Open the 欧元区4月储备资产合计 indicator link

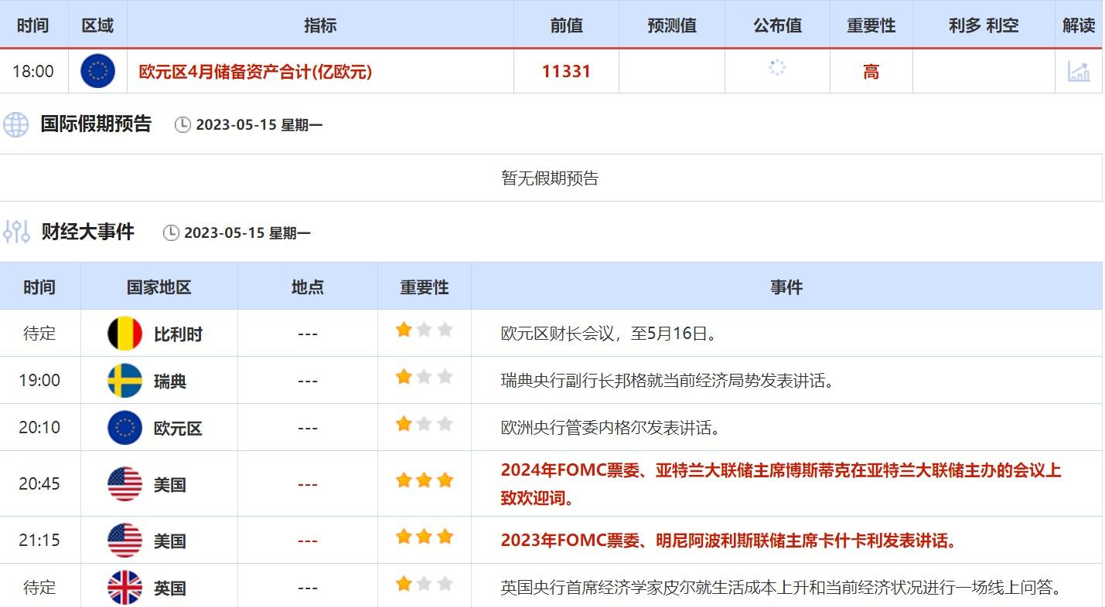pyautogui.click(x=255, y=72)
